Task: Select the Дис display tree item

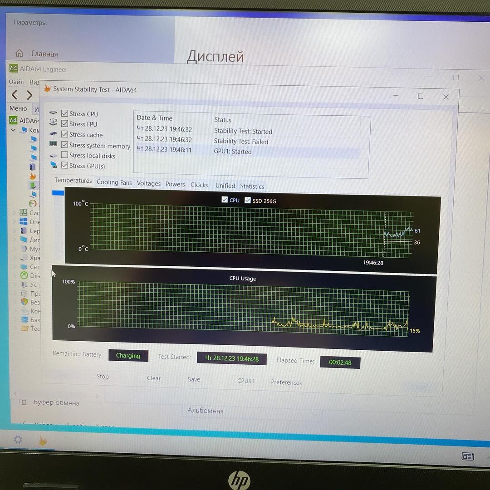Action: 30,240
